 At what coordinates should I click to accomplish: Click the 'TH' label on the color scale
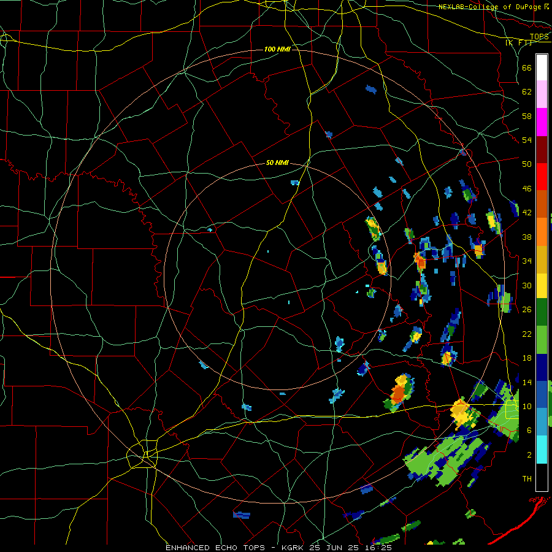527,478
